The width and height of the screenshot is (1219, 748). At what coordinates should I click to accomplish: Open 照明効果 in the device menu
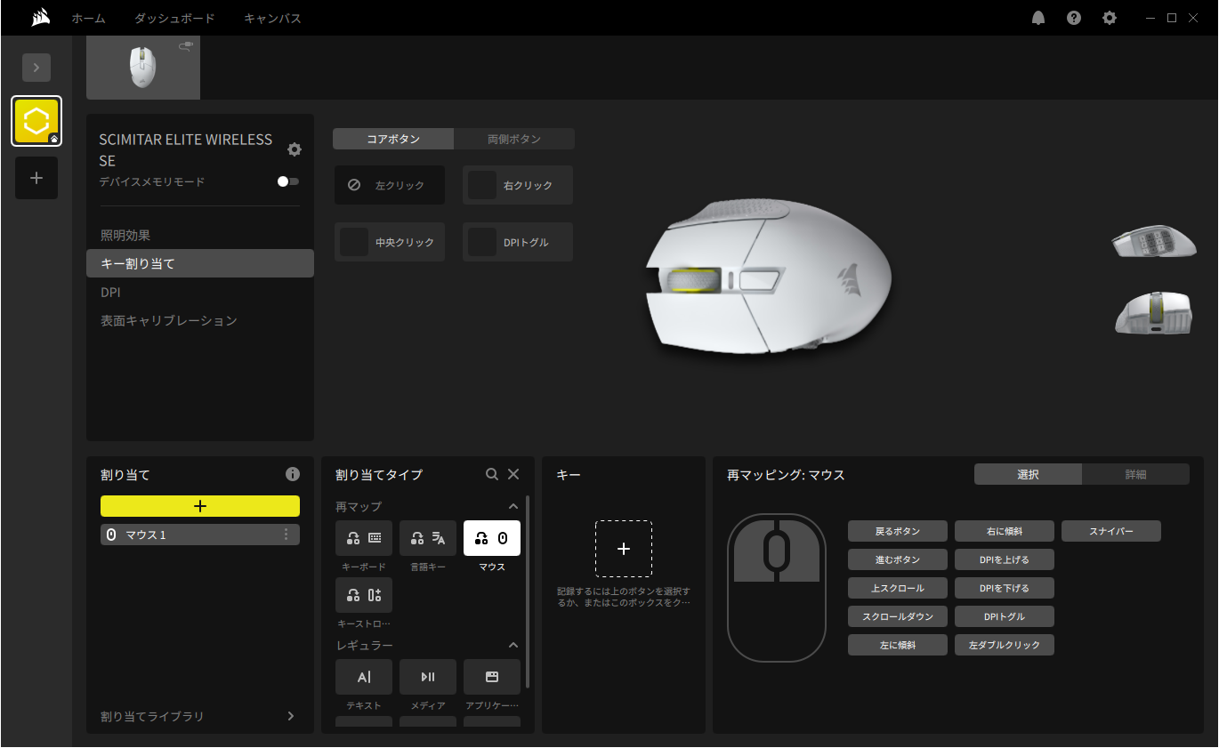[200, 235]
